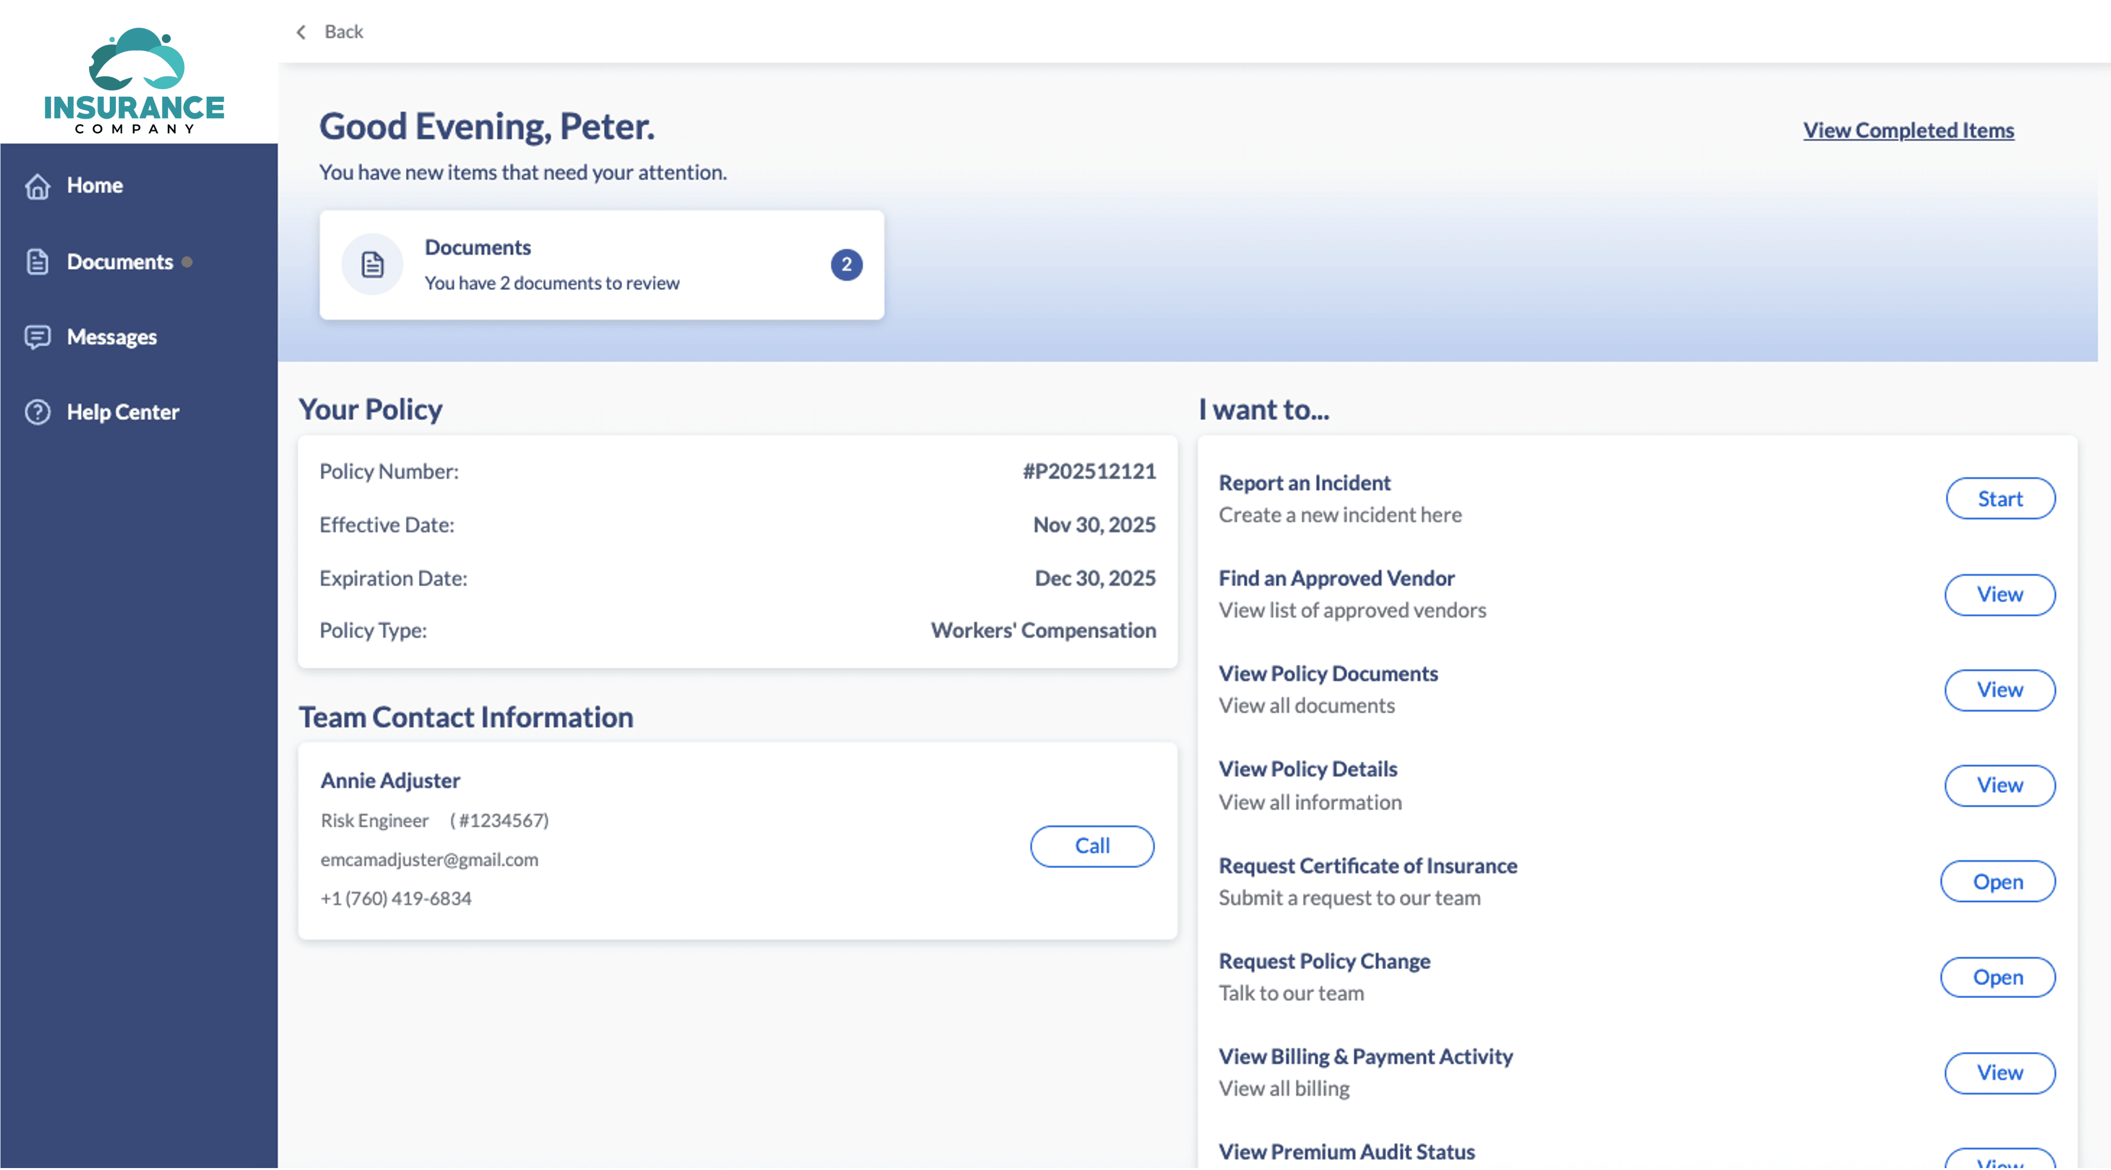2111x1170 pixels.
Task: Open Request Certificate of Insurance
Action: tap(1997, 881)
